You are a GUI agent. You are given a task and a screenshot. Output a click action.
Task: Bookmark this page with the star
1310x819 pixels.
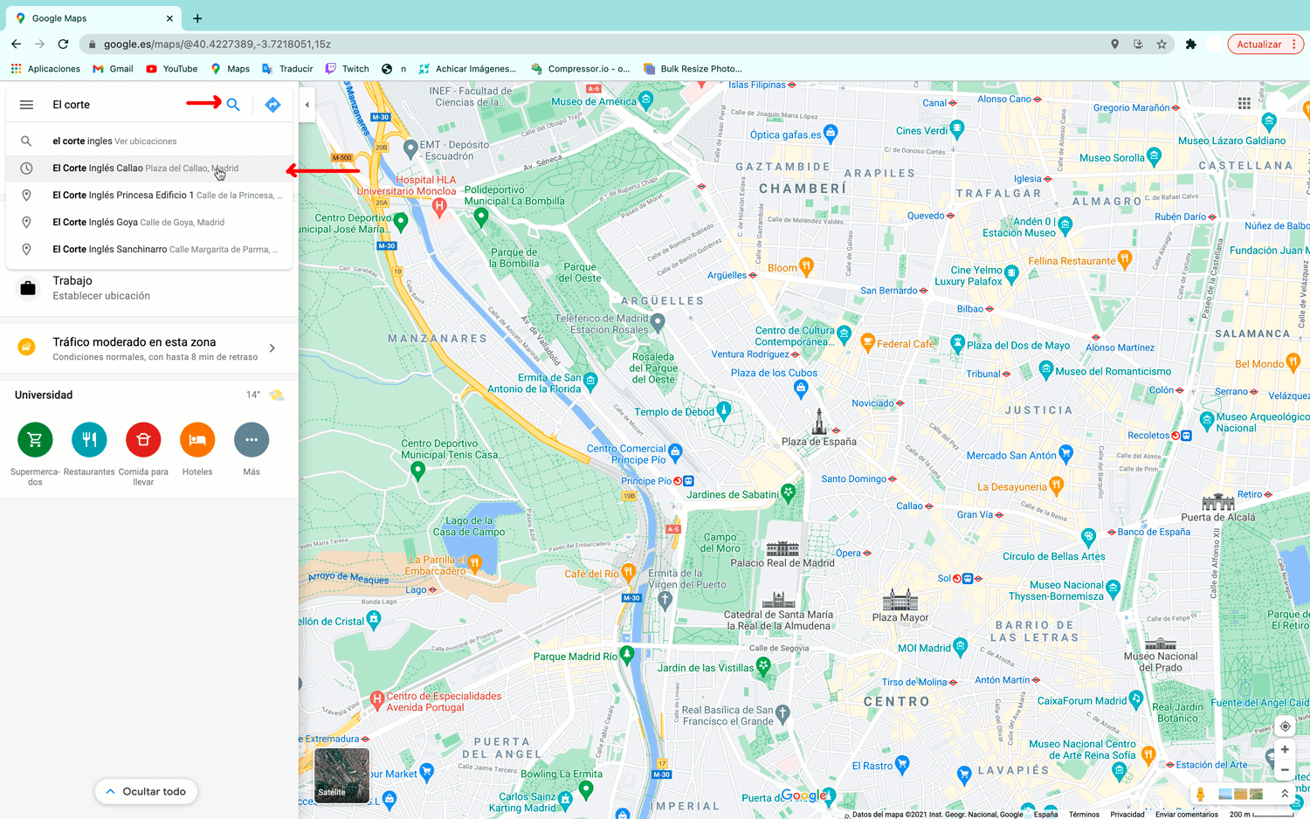[1162, 44]
